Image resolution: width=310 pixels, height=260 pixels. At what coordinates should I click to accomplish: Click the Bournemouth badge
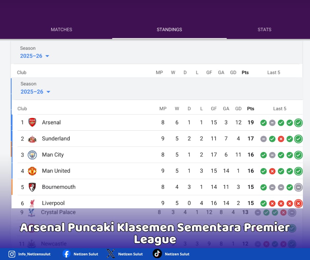[32, 187]
